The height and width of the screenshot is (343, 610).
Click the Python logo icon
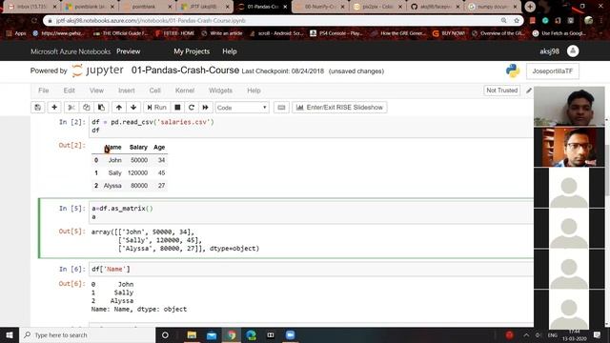513,71
